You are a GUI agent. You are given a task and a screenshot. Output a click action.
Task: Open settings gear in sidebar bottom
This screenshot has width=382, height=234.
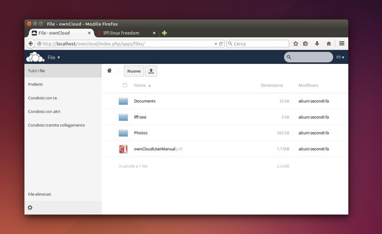(x=30, y=207)
